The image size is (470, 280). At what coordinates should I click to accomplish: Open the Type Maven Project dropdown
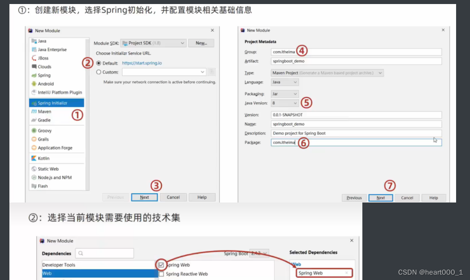327,73
